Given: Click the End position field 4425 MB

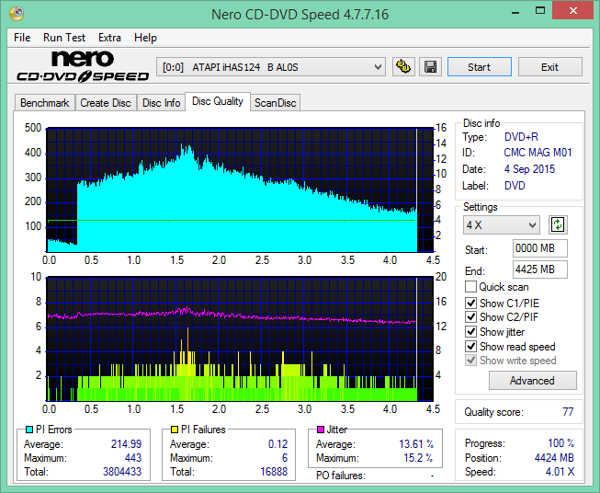Looking at the screenshot, I should click(540, 269).
